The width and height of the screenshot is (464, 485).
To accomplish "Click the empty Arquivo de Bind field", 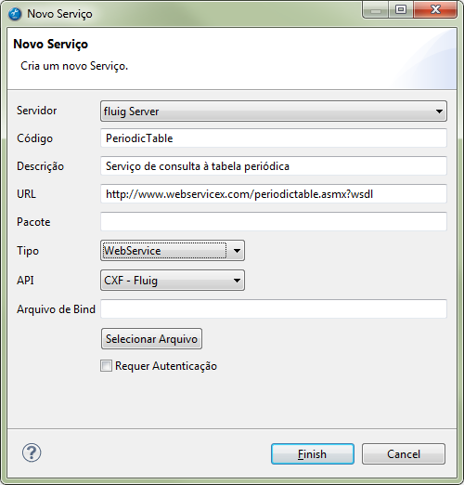I will 274,308.
